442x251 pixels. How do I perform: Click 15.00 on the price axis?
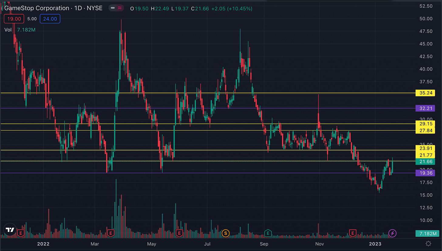[426, 195]
